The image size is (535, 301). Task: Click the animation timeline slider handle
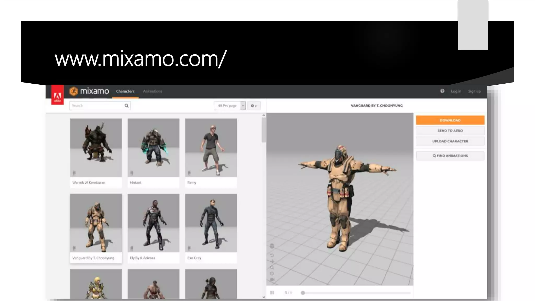pyautogui.click(x=303, y=293)
